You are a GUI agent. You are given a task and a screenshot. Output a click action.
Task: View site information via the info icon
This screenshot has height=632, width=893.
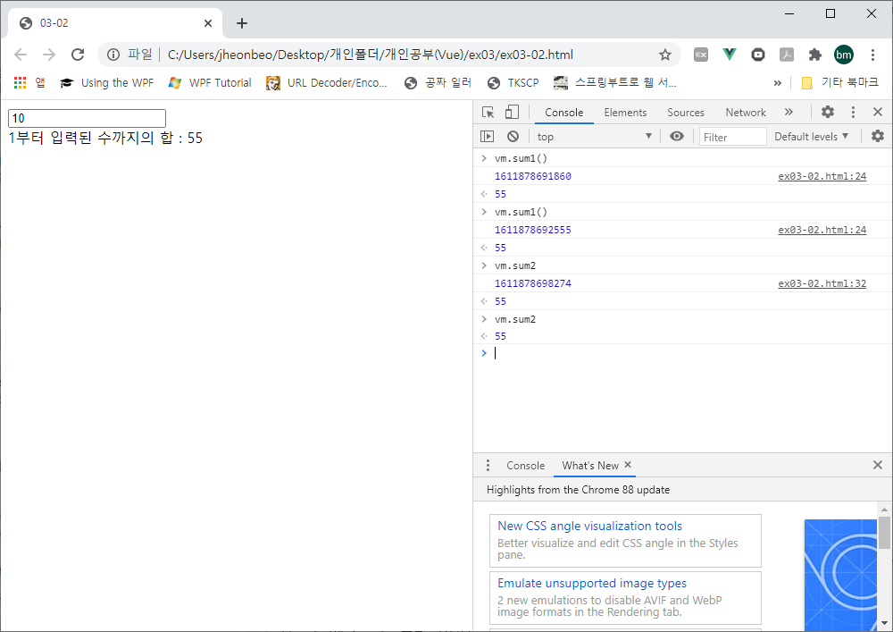(113, 55)
